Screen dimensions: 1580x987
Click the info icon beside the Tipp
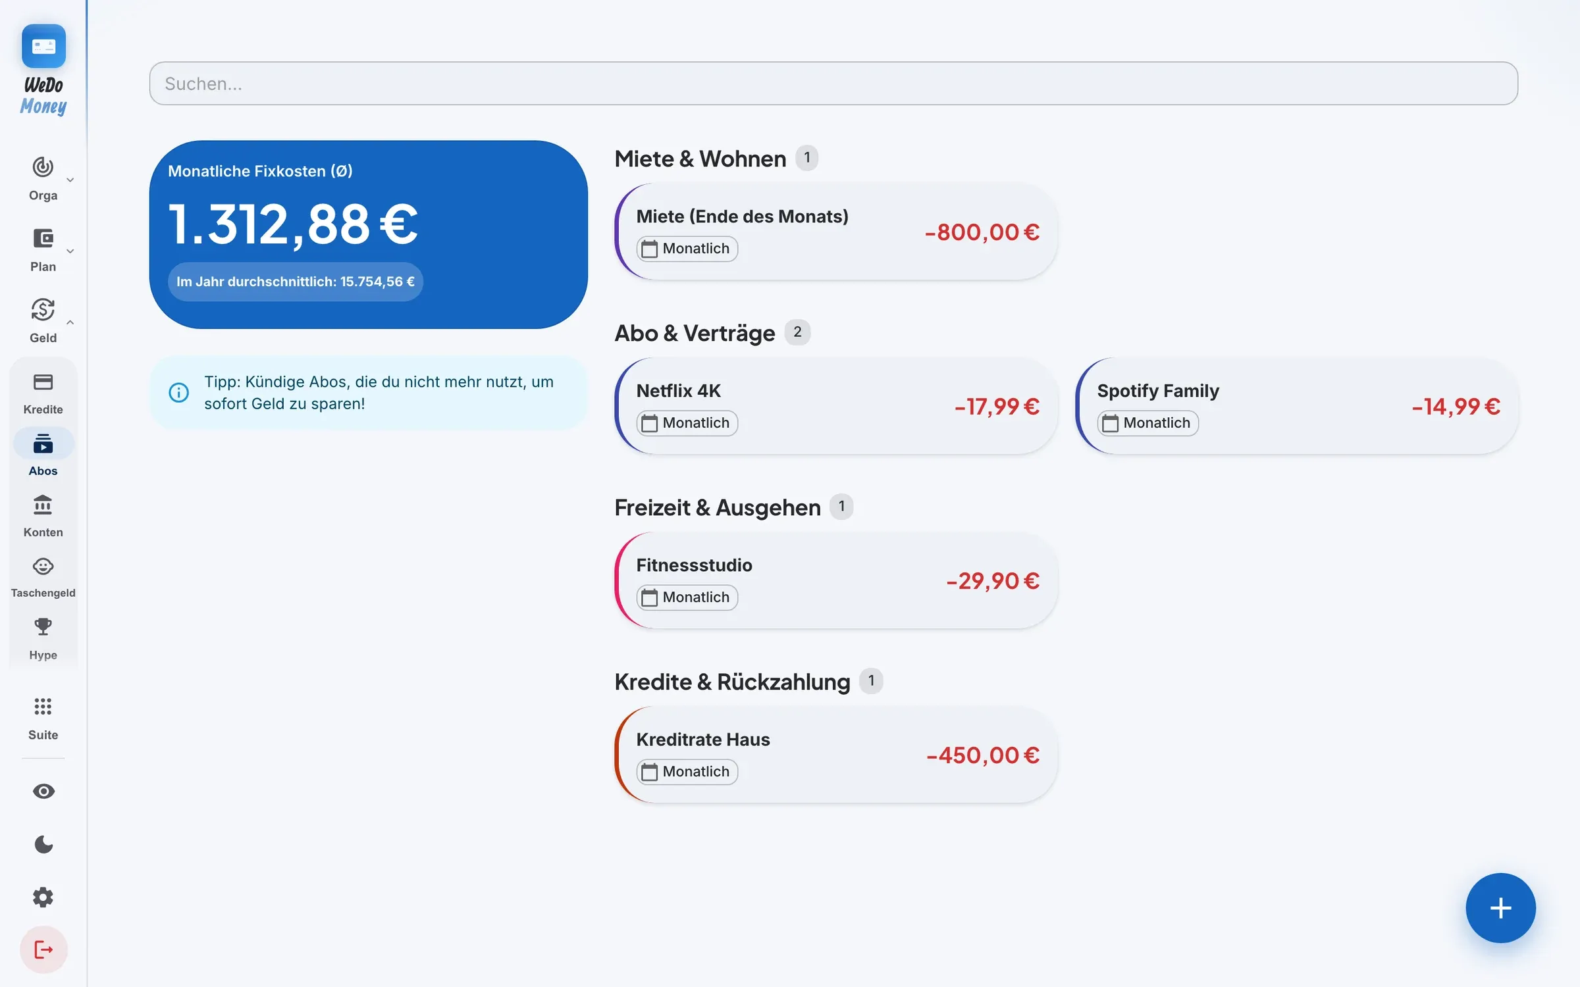click(179, 393)
